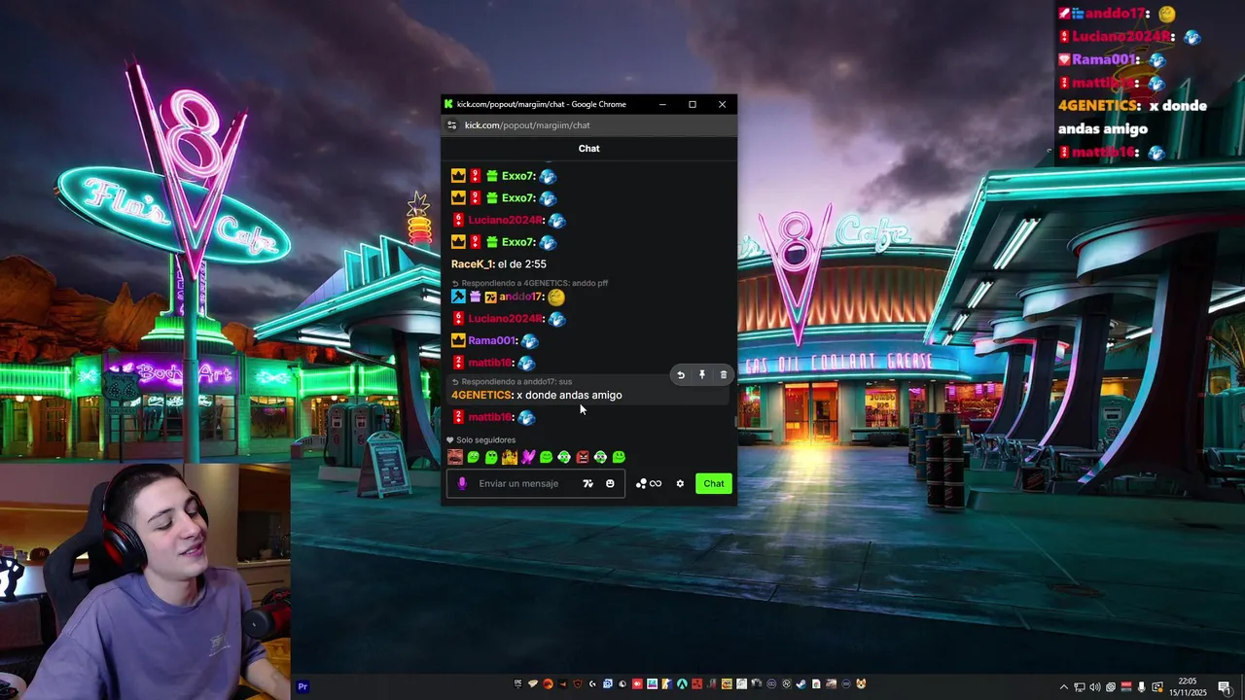Open Premiere Pro from the taskbar

click(302, 686)
